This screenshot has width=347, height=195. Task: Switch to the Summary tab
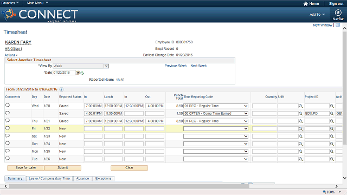(15, 178)
